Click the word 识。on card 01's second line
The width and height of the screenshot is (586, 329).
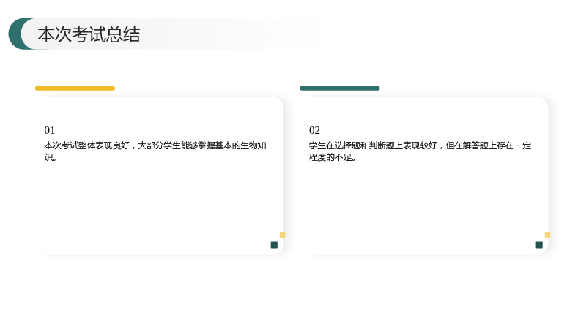51,157
